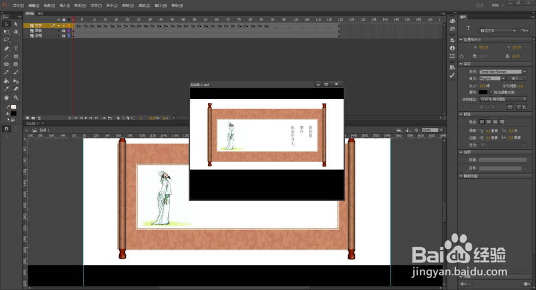Screen dimensions: 536x290
Task: Collapse 字符 section
Action: tap(461, 64)
